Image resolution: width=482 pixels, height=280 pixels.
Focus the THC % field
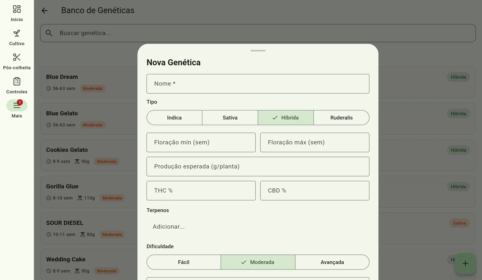pos(201,191)
